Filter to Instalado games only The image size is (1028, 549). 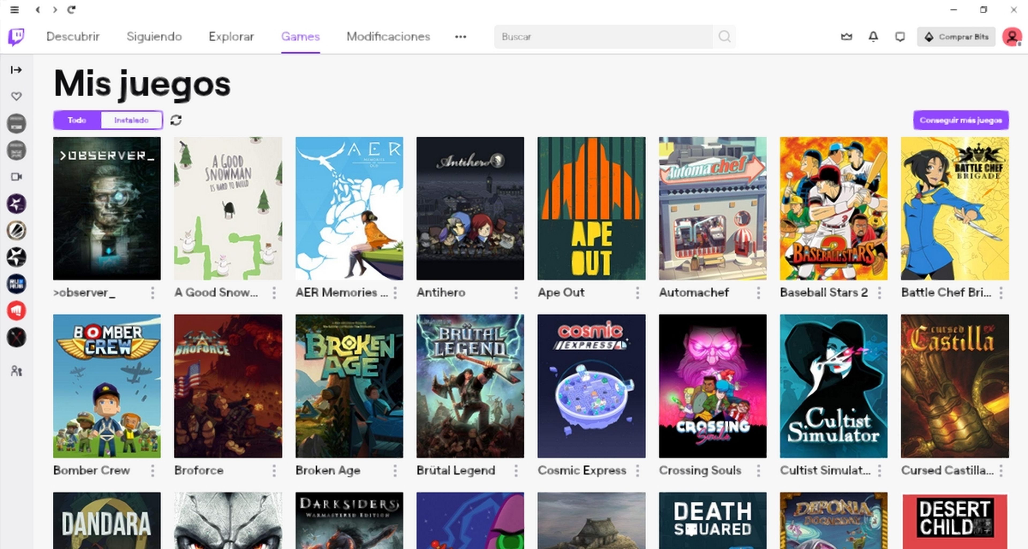(x=131, y=120)
